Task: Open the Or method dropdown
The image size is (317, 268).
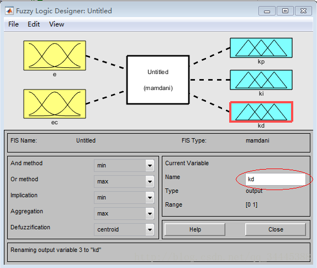Action: 124,181
